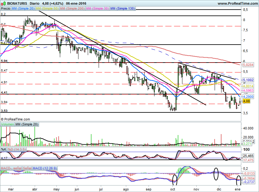Click the "25,465" stochastic value tag
The width and height of the screenshot is (259, 192).
pos(248,156)
